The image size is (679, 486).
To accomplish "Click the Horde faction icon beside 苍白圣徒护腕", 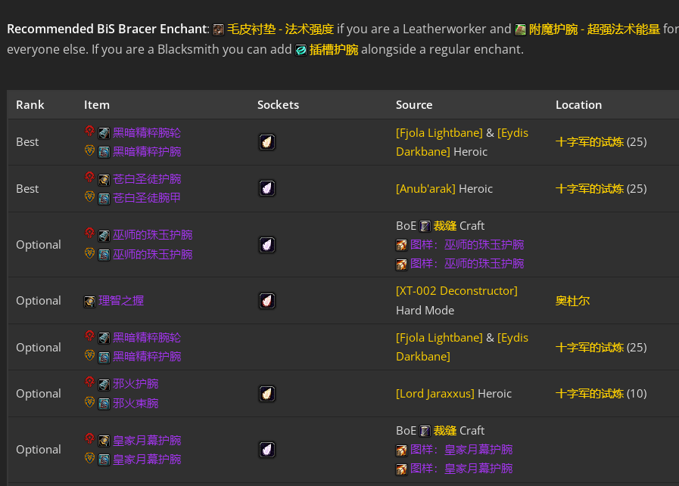I will click(x=89, y=178).
